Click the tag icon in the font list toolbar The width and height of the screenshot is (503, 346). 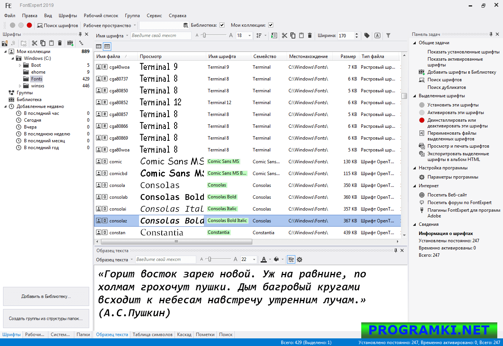(367, 35)
